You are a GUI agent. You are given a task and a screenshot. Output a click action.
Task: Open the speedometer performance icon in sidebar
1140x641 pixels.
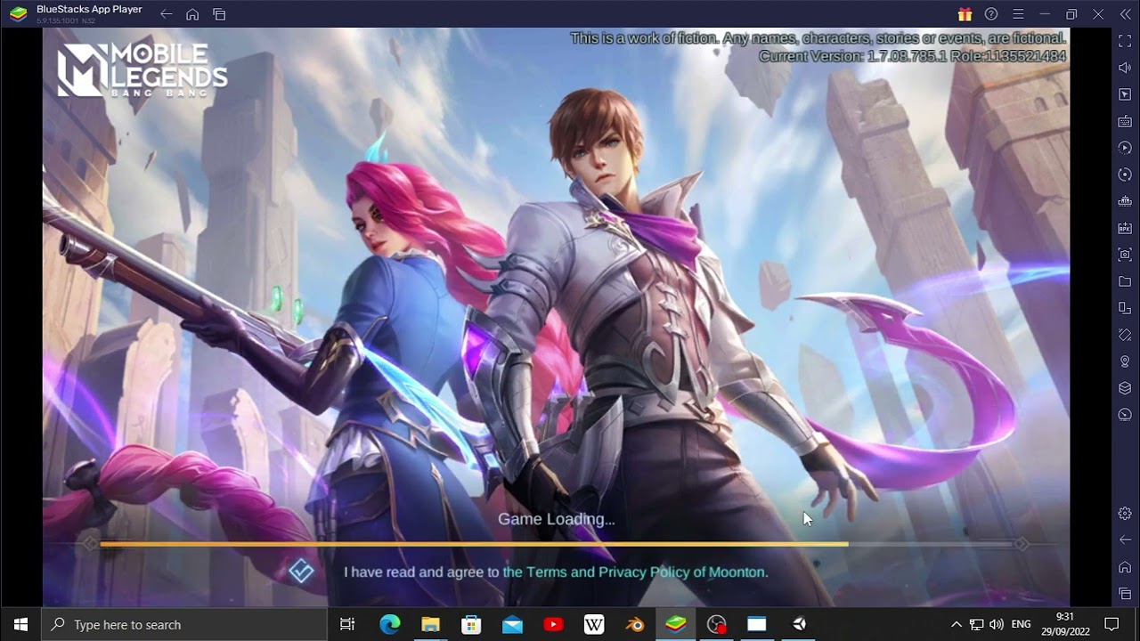tap(1125, 415)
